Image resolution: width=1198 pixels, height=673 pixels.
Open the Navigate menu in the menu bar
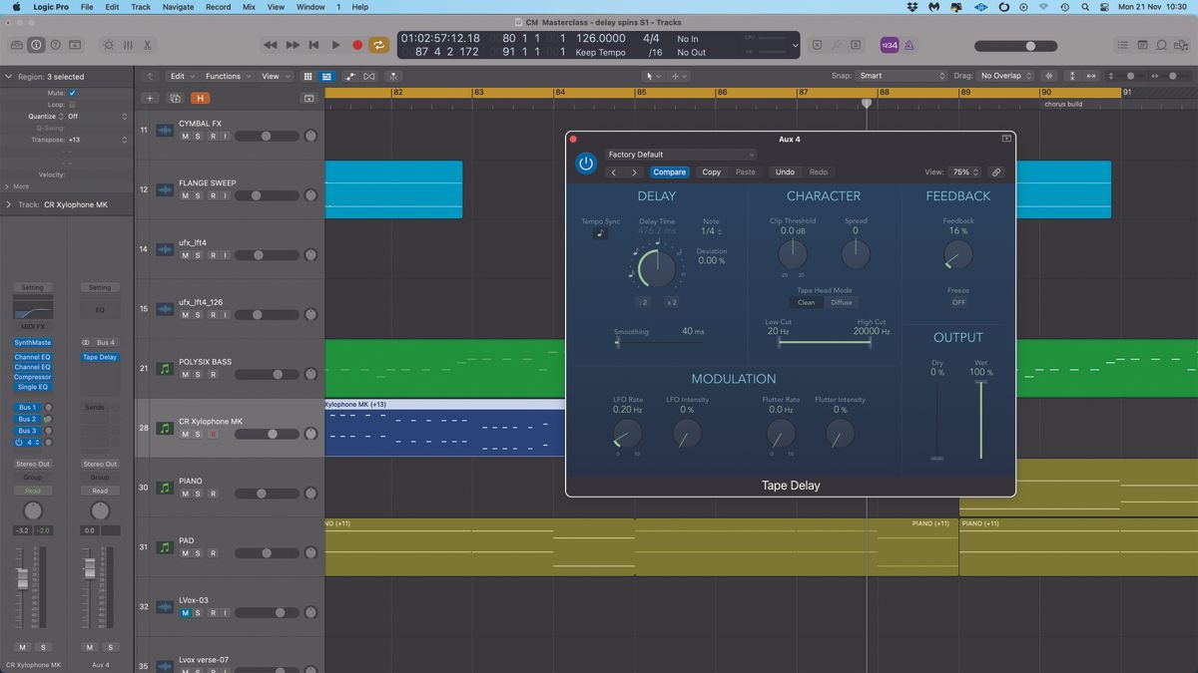[x=177, y=7]
